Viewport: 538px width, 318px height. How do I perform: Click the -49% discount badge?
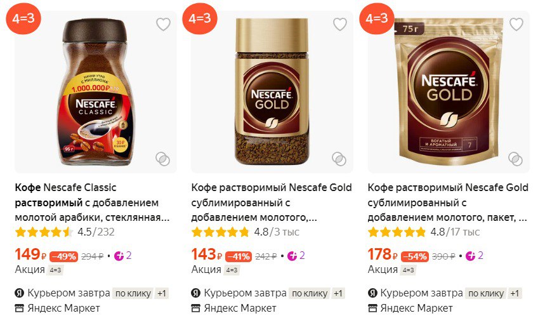63,256
